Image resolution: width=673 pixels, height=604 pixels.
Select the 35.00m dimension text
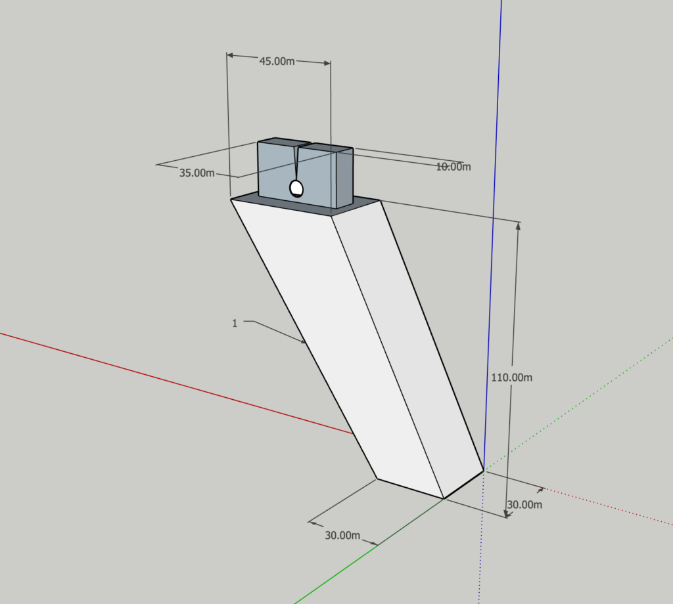tap(197, 173)
